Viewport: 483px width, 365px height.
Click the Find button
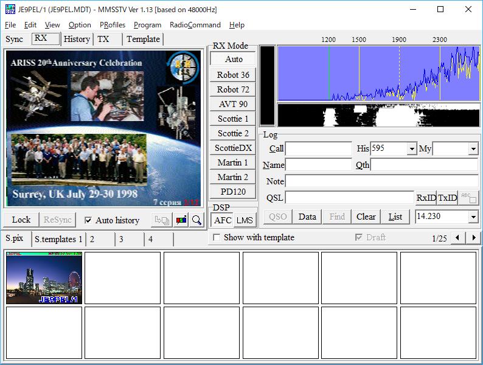337,217
